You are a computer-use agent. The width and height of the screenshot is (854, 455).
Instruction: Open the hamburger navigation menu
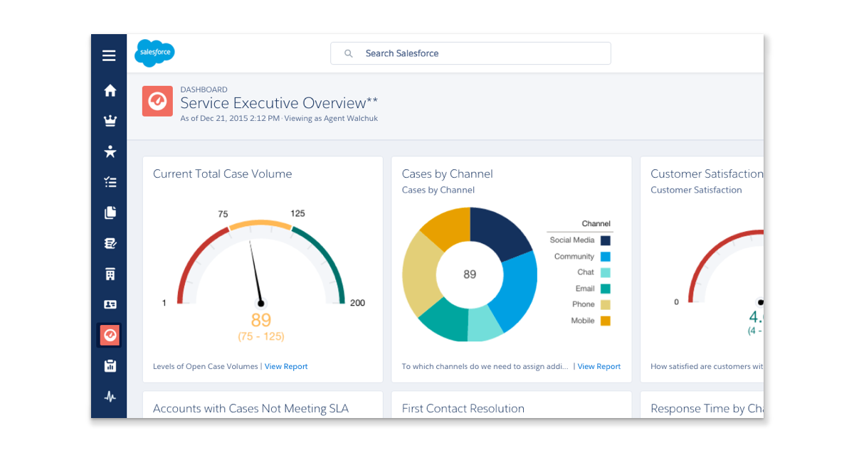pos(109,55)
